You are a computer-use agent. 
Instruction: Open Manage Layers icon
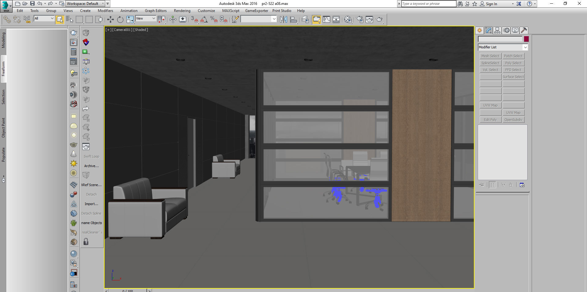tap(305, 20)
